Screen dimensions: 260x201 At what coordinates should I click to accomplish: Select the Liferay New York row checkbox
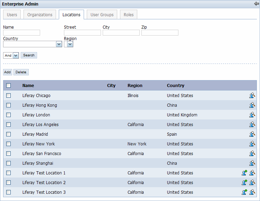[9, 144]
